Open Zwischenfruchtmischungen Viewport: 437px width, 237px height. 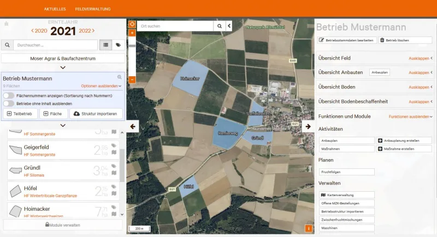point(347,220)
